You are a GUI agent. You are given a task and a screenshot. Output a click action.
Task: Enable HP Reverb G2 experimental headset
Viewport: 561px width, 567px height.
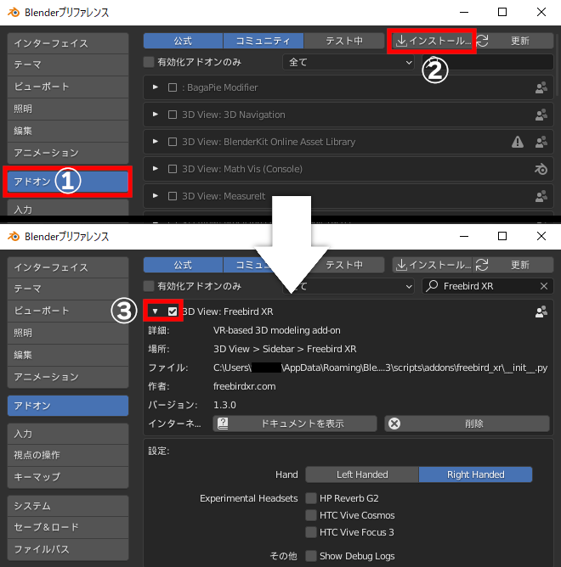[x=311, y=498]
